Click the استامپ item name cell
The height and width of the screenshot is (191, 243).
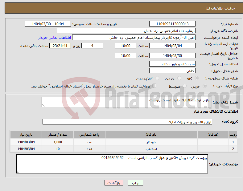151,149
